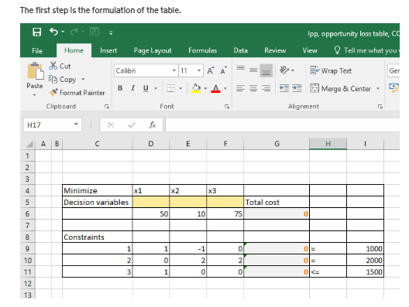Viewport: 409px width, 307px height.
Task: Click Increase Font Size icon
Action: click(x=211, y=70)
